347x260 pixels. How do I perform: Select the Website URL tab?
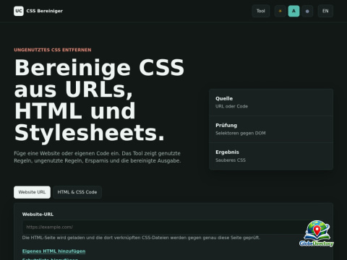coord(32,192)
